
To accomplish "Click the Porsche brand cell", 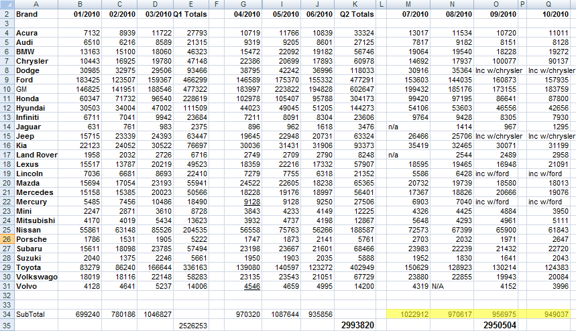I will click(36, 239).
